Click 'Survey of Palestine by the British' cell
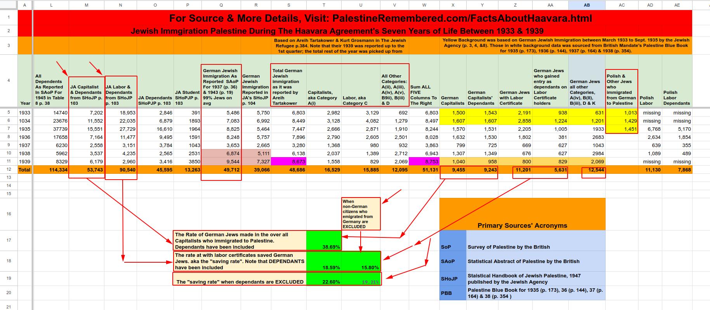710x310 pixels. [536, 241]
